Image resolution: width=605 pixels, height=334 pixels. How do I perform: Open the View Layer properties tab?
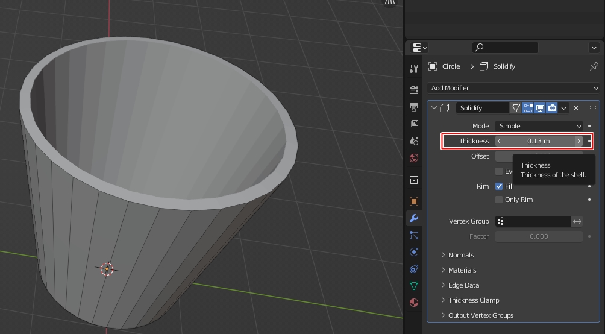(414, 124)
